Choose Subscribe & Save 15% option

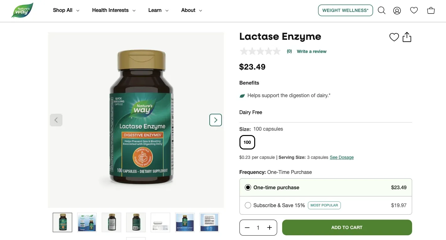[x=248, y=206]
